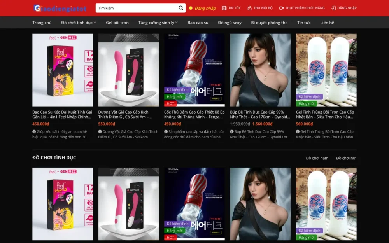This screenshot has width=389, height=243.
Task: Select the Đồ ngủ sexy menu item
Action: point(230,23)
